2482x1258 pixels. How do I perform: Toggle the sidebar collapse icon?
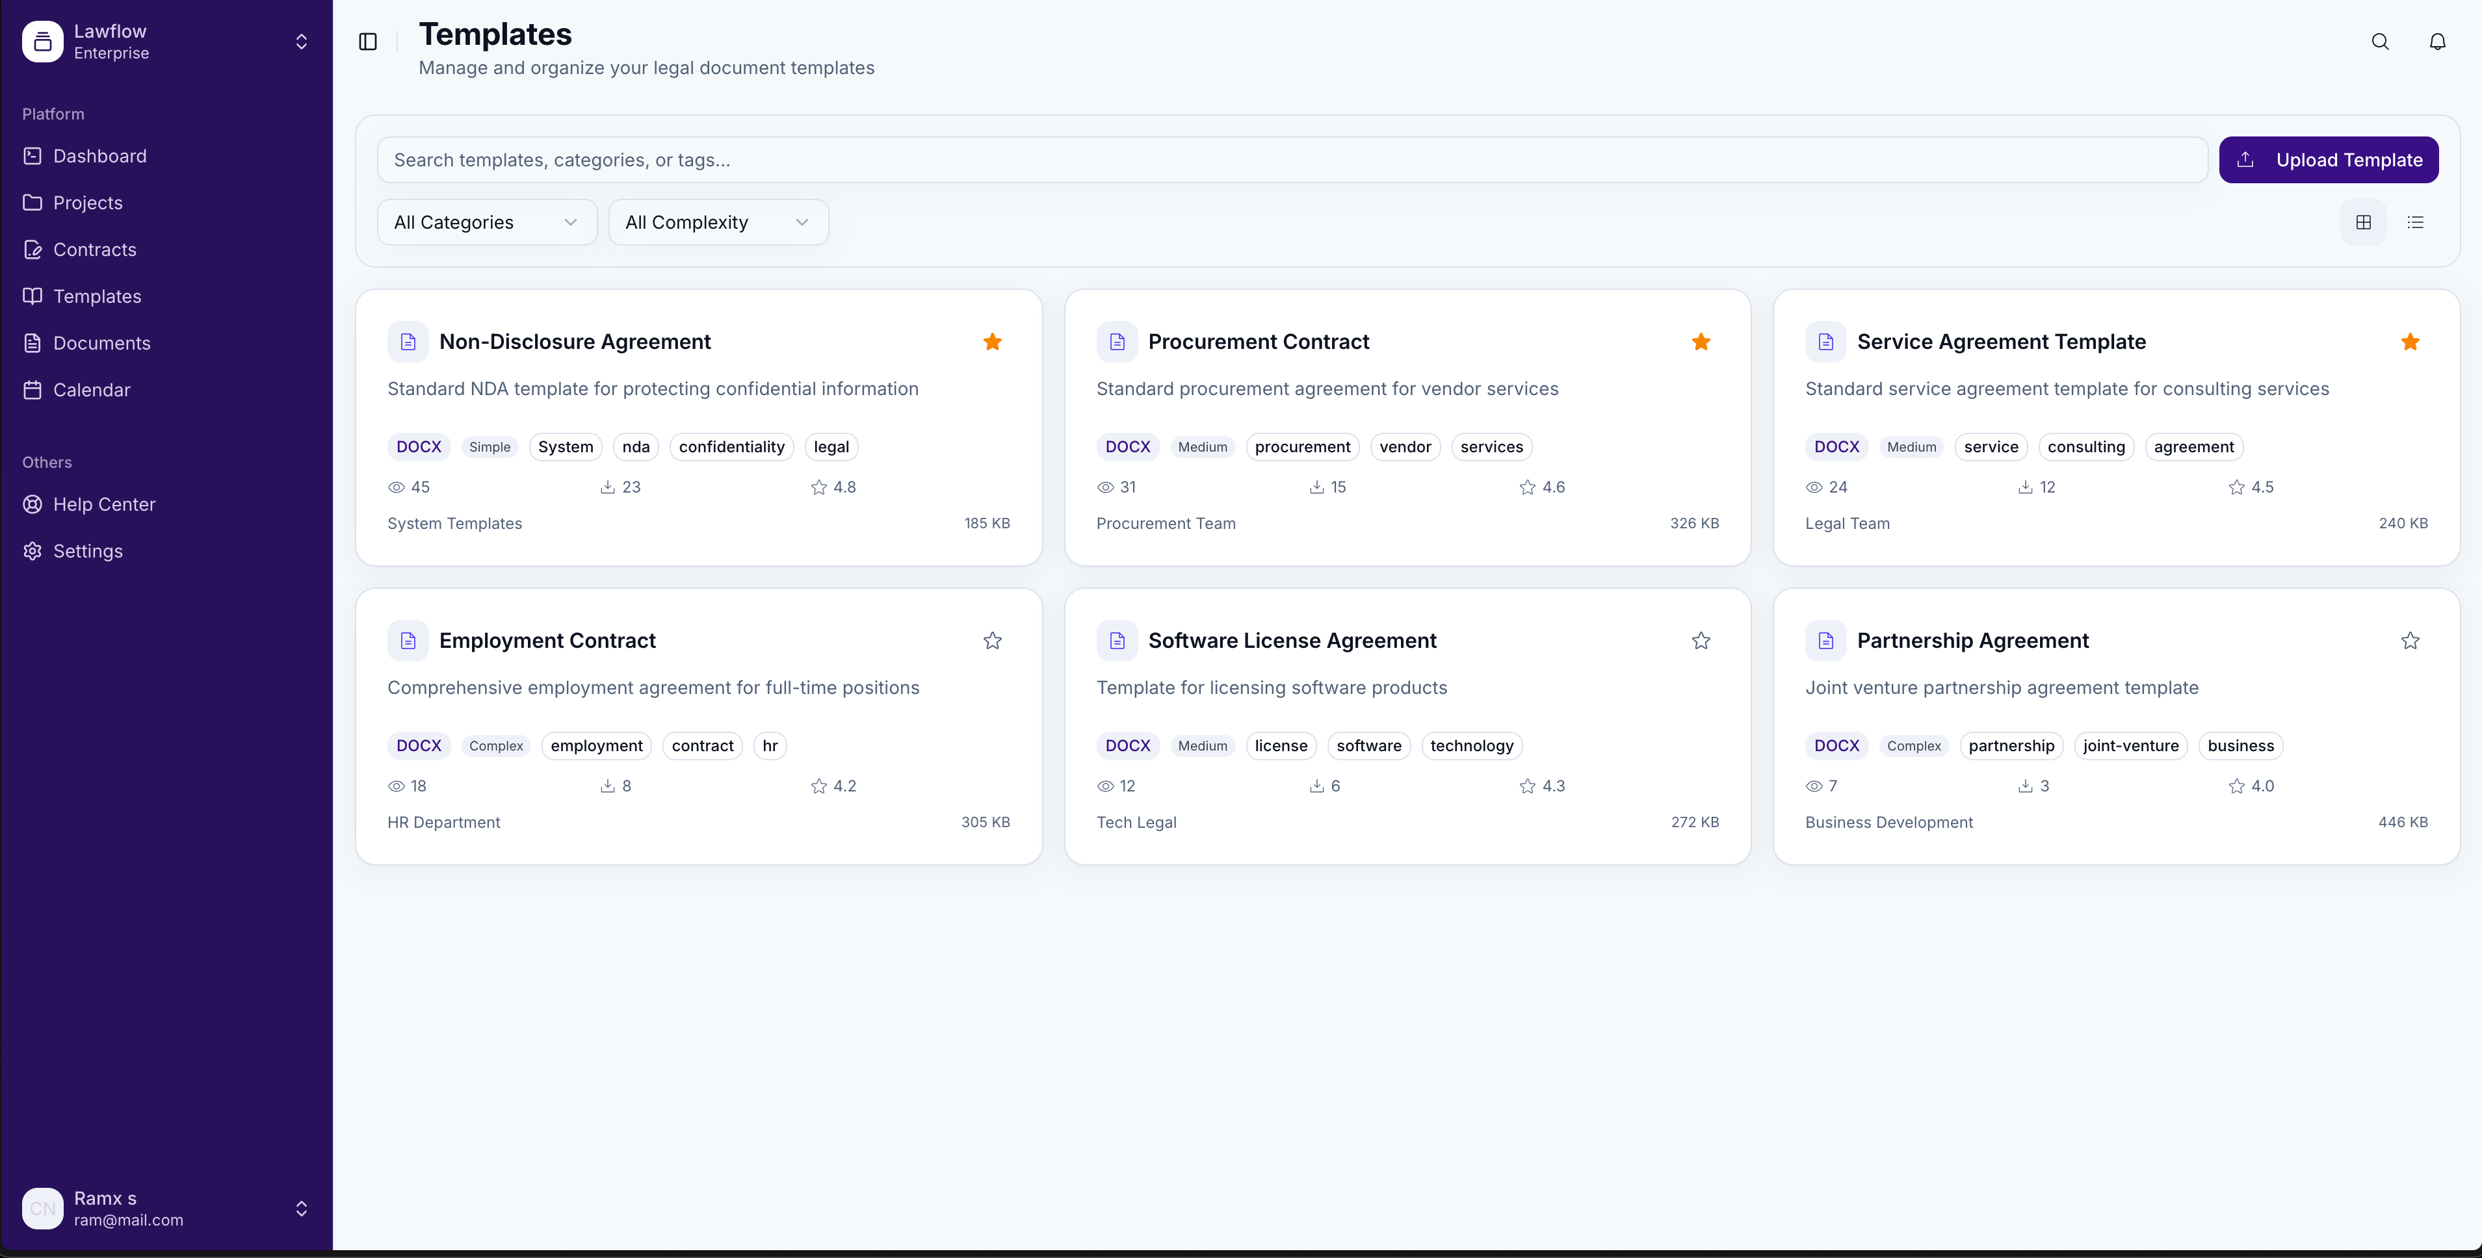368,42
